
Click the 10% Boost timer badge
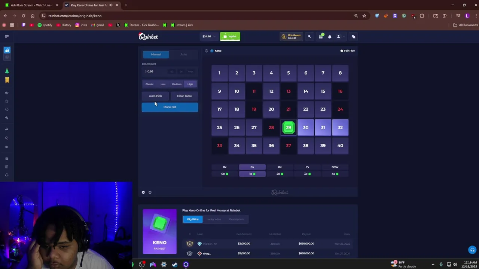pos(292,37)
